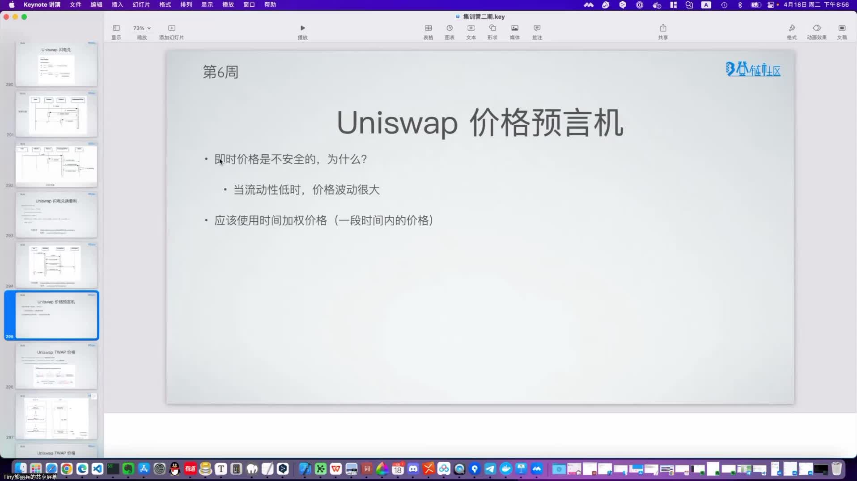
Task: Click the 第6周 text on slide
Action: (x=221, y=72)
